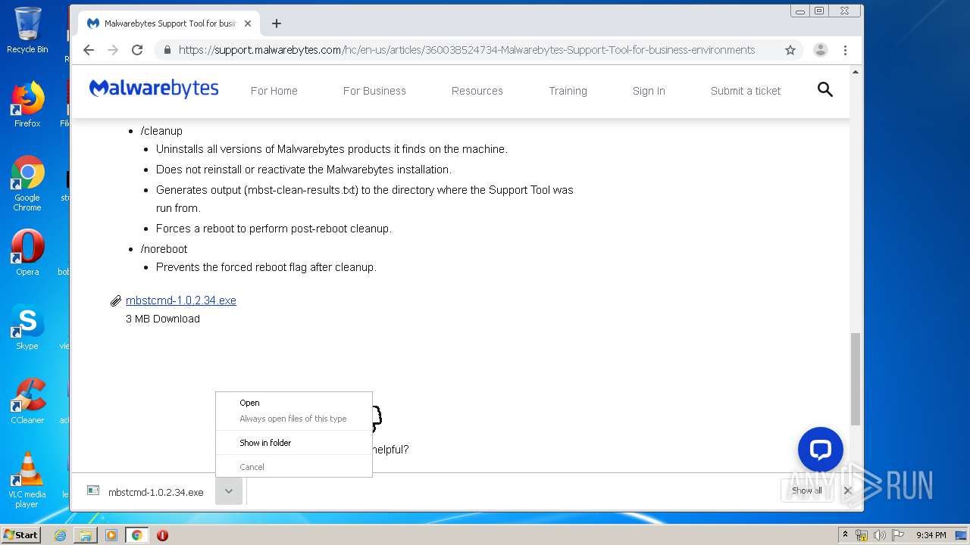Screen dimensions: 970x545
Task: Select the CCleaner desktop shortcut
Action: tap(27, 401)
